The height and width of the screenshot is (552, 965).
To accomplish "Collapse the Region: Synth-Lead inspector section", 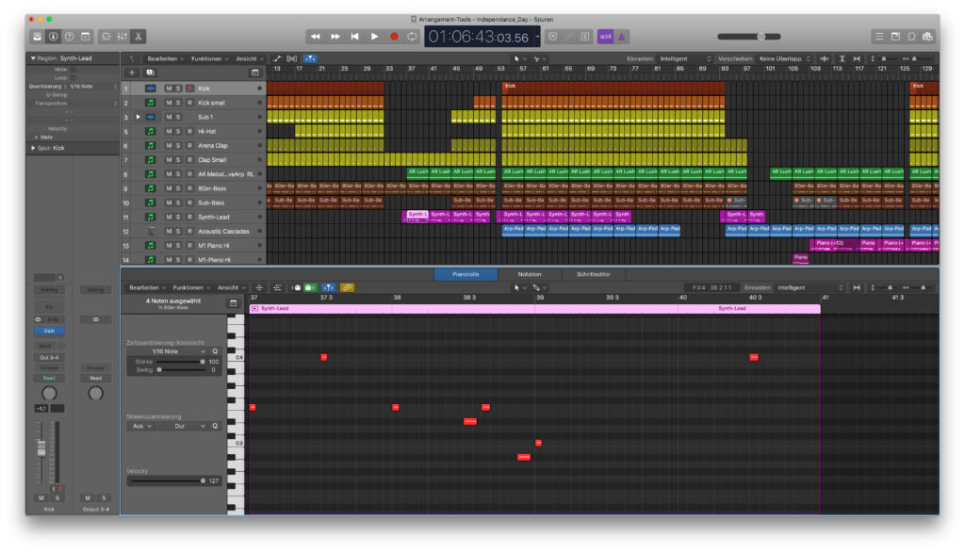I will click(33, 58).
